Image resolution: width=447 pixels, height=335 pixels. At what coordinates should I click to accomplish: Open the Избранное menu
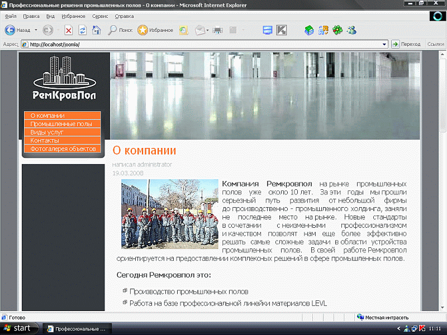tap(74, 16)
